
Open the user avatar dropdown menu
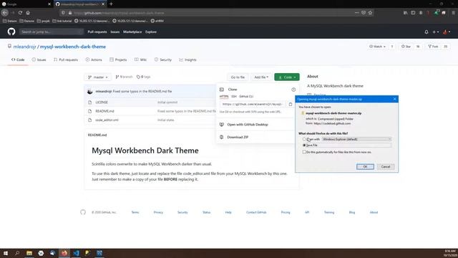(447, 32)
